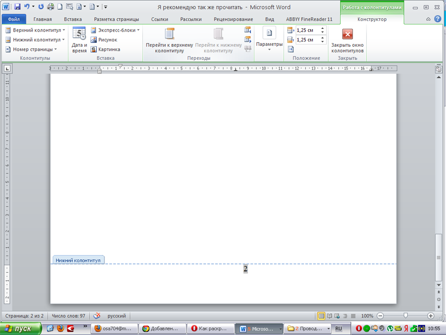Click the quick print icon
Screen dimensions: 446x335
51,6
